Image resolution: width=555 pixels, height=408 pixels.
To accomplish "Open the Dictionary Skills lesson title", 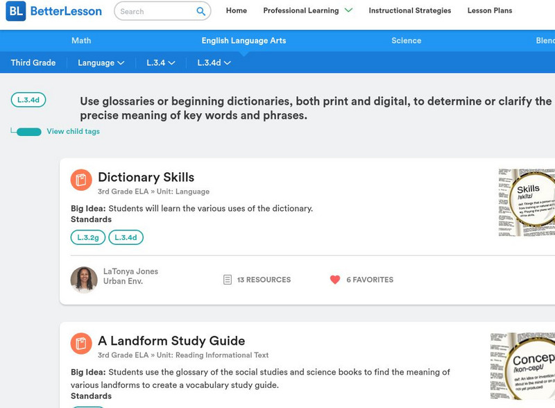I will coord(146,177).
